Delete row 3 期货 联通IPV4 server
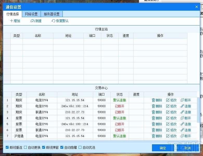Screen dimensions: 203x156 point(157,112)
